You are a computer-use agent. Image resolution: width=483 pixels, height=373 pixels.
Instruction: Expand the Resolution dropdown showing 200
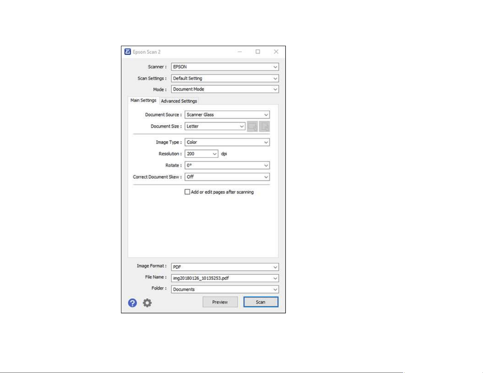coord(201,154)
